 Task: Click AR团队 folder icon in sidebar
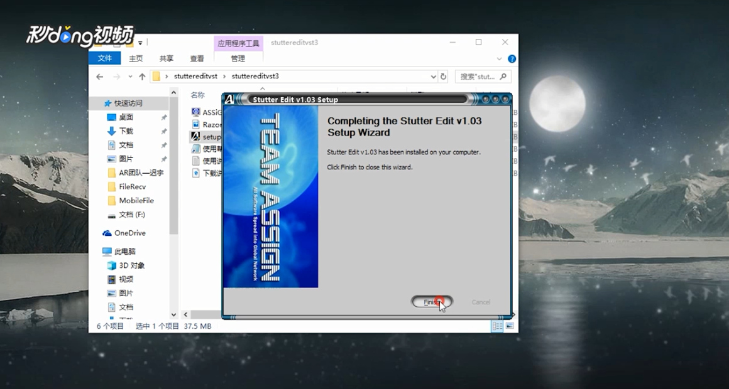[x=112, y=173]
